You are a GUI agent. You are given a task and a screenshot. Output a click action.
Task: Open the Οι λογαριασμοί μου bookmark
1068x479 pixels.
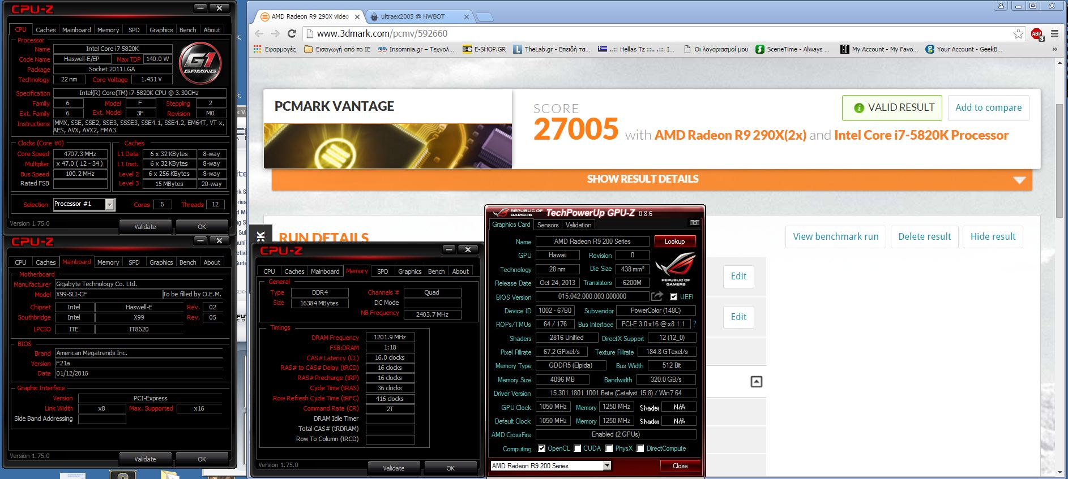click(716, 49)
